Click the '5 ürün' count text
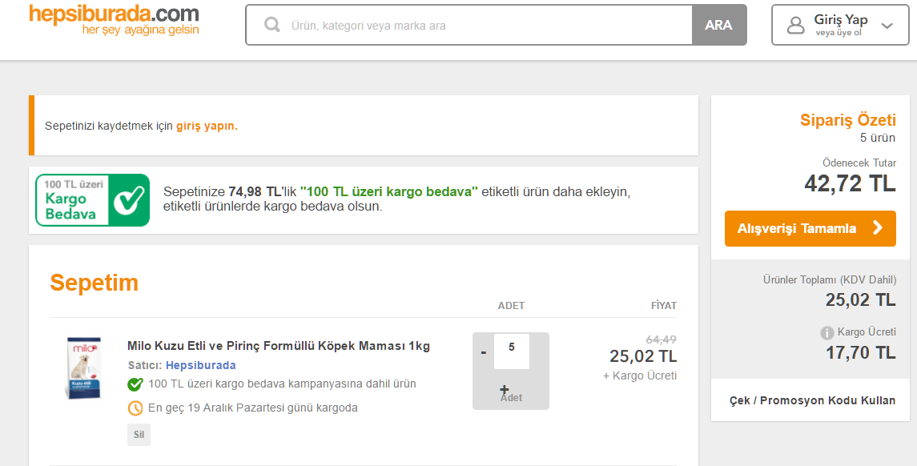This screenshot has height=466, width=917. (878, 138)
